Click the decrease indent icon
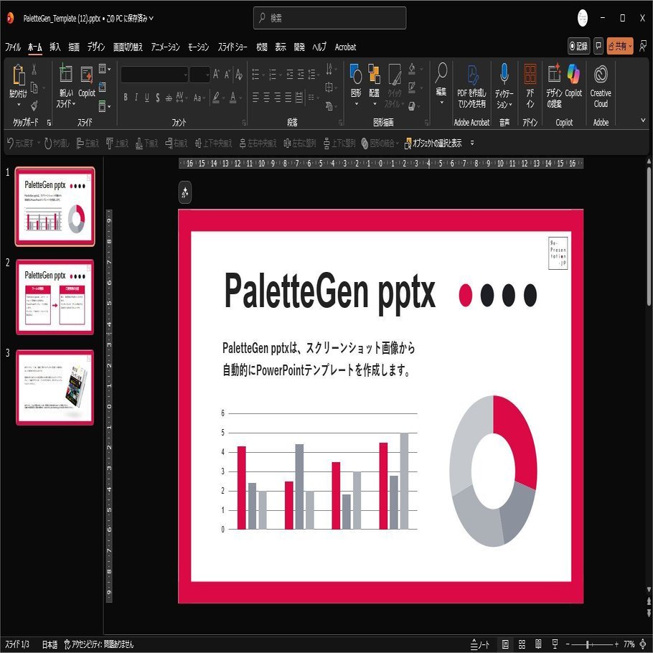The height and width of the screenshot is (653, 653). [290, 75]
